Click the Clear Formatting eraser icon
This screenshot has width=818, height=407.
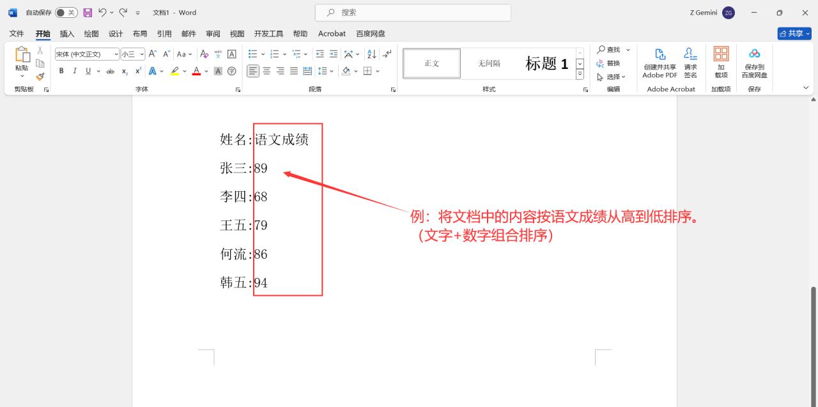[204, 54]
